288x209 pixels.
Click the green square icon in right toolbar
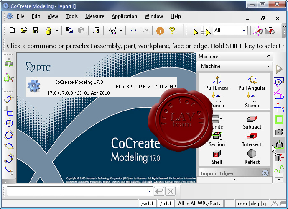279,120
